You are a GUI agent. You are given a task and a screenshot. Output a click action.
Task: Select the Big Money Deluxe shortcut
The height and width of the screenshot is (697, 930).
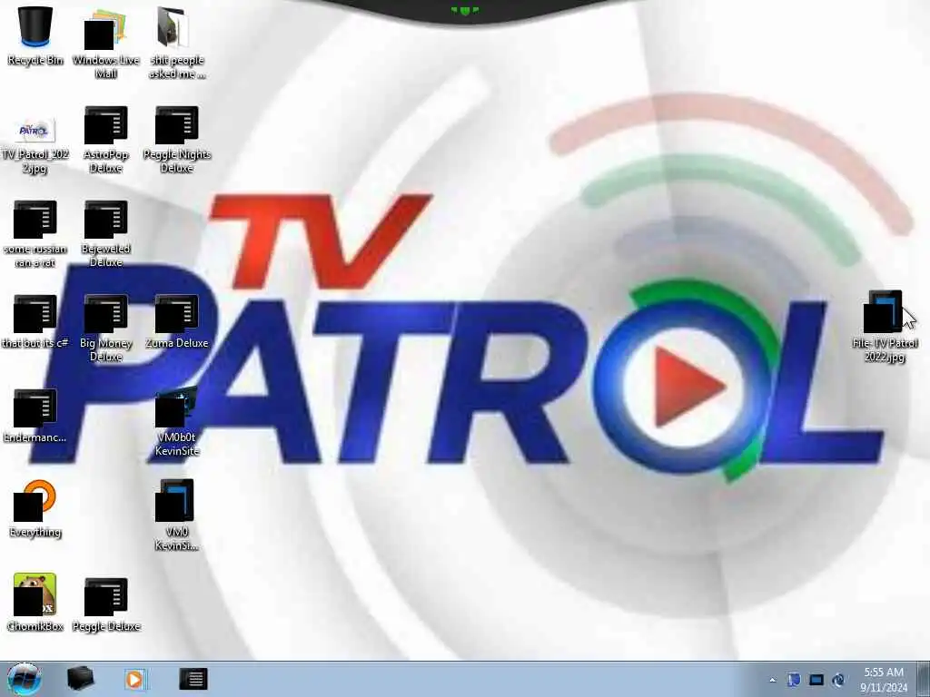pos(105,329)
